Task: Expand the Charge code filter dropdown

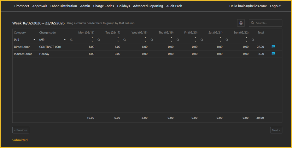Action: point(65,40)
